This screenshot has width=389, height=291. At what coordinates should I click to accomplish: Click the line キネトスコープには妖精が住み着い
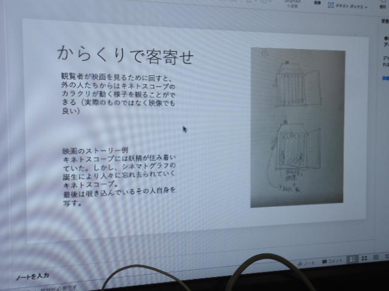(119, 158)
